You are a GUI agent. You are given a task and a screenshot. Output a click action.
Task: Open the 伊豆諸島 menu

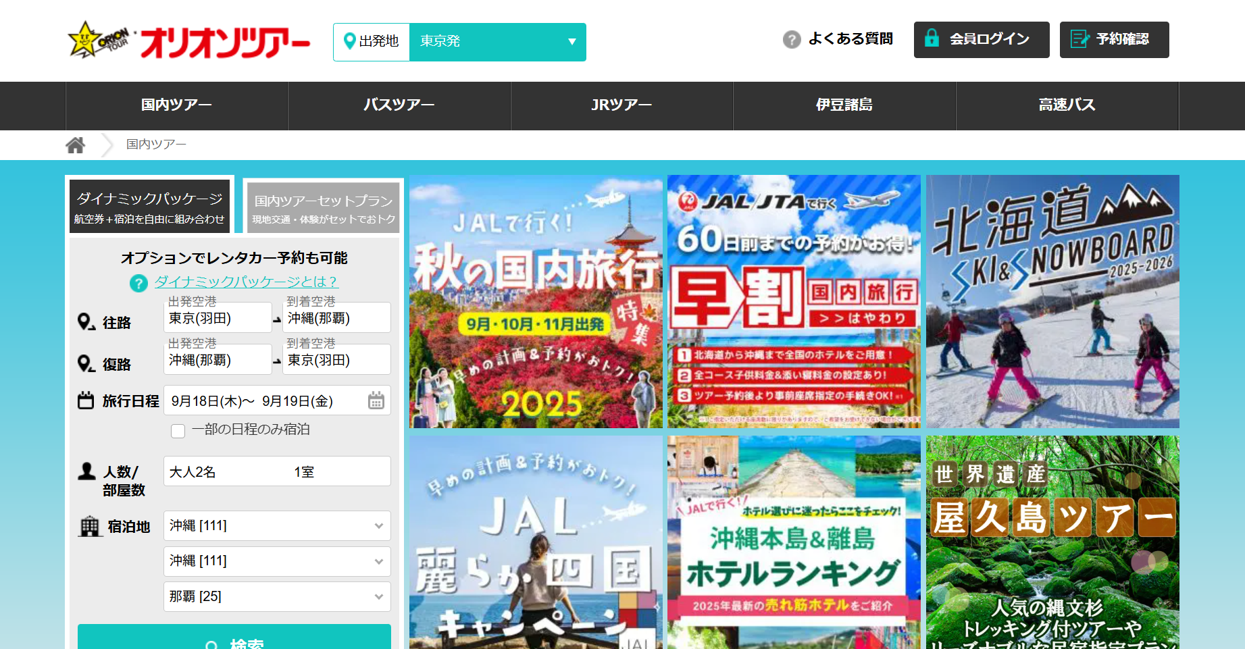pyautogui.click(x=844, y=105)
